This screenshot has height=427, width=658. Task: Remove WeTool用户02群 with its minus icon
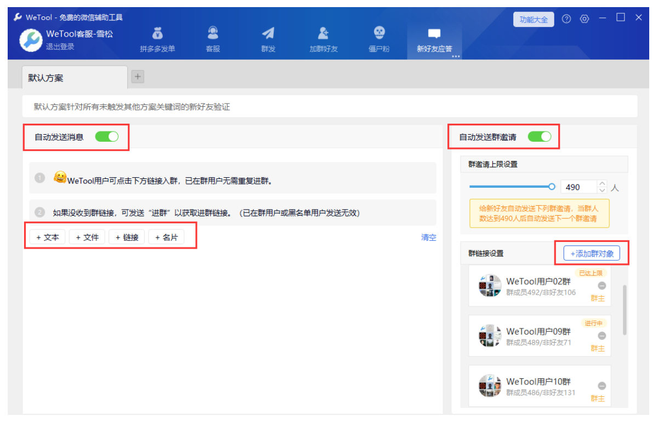pyautogui.click(x=602, y=286)
